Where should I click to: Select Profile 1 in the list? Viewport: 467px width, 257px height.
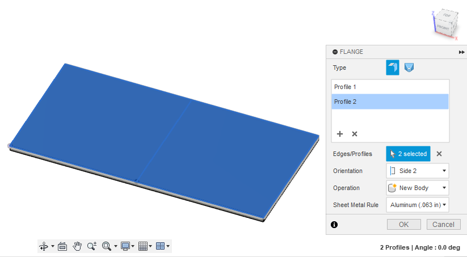coord(390,87)
